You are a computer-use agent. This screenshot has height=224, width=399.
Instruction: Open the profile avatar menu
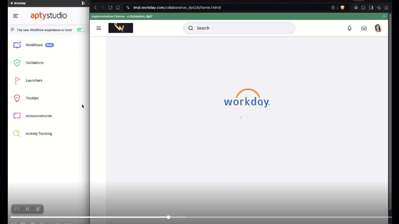[x=378, y=28]
